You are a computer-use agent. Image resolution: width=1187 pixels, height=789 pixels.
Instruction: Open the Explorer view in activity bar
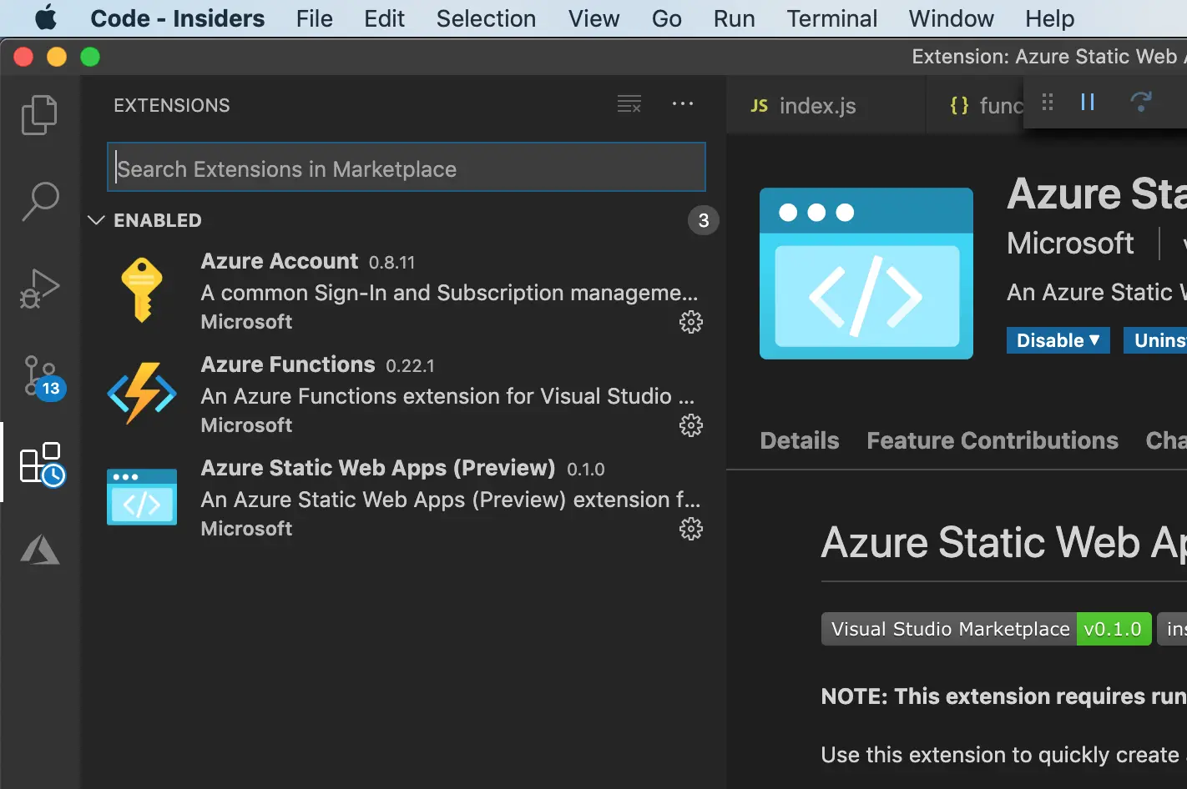pyautogui.click(x=39, y=114)
